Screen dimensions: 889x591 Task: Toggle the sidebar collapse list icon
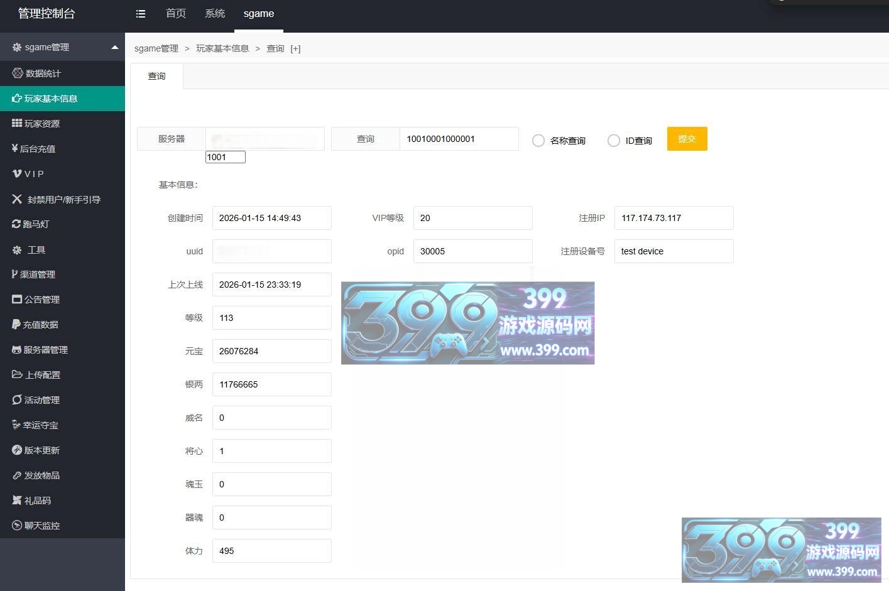[141, 14]
